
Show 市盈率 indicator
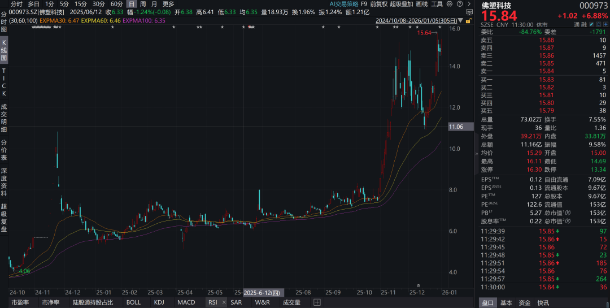(20, 302)
